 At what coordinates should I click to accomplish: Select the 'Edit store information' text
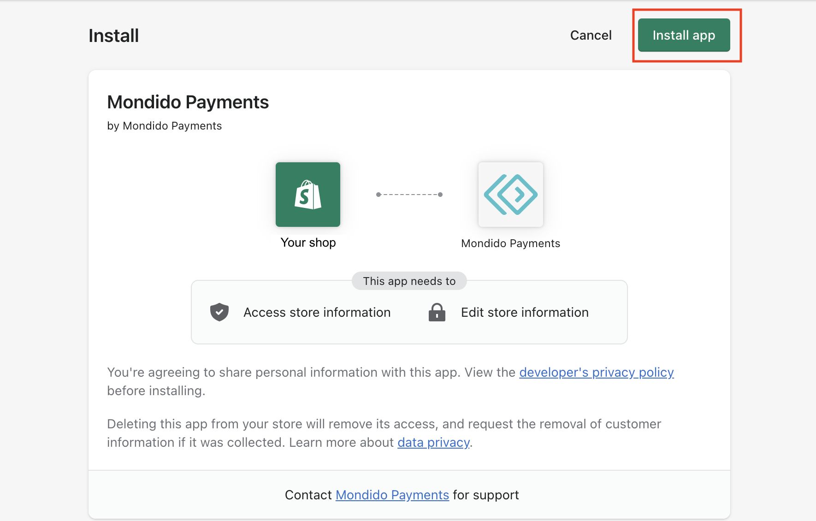click(525, 312)
